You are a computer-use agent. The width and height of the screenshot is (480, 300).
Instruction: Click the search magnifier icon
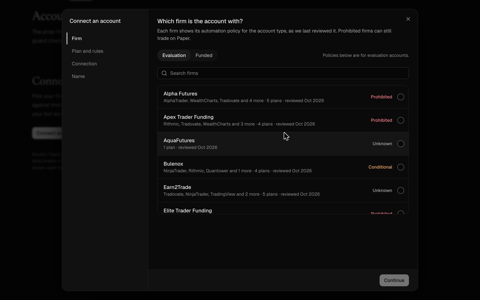(164, 73)
